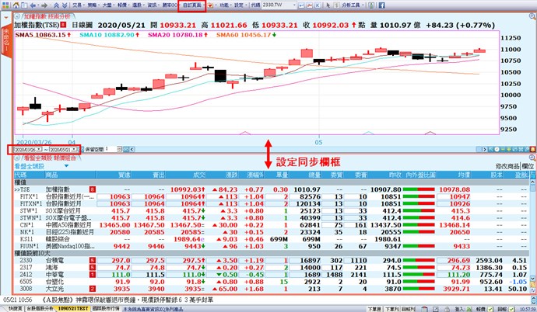
Task: Open the 自訂頁面 menu
Action: coord(191,5)
